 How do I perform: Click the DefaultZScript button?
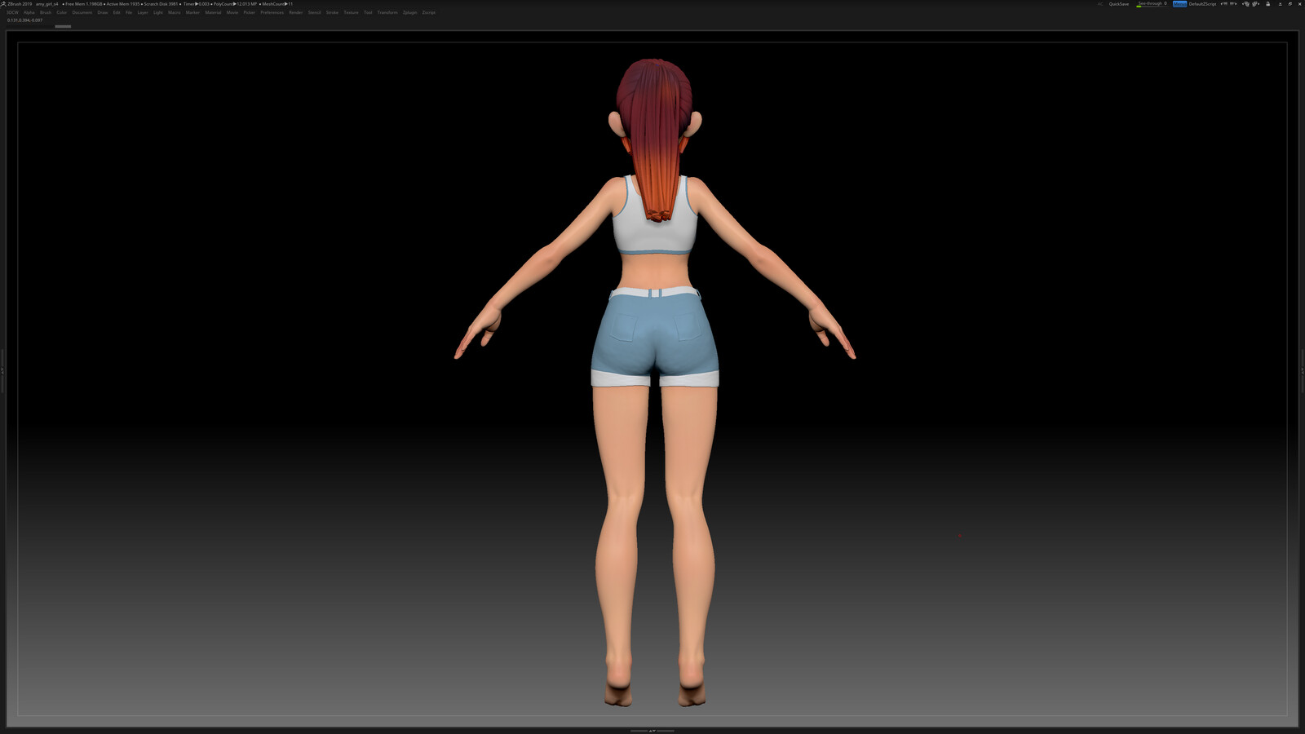point(1202,4)
